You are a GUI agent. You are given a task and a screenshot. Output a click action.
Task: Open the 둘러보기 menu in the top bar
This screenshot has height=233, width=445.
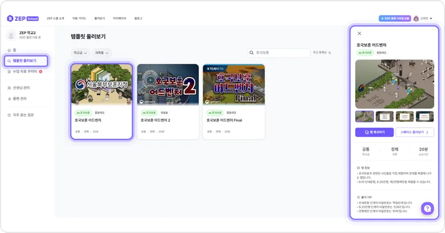(x=99, y=18)
